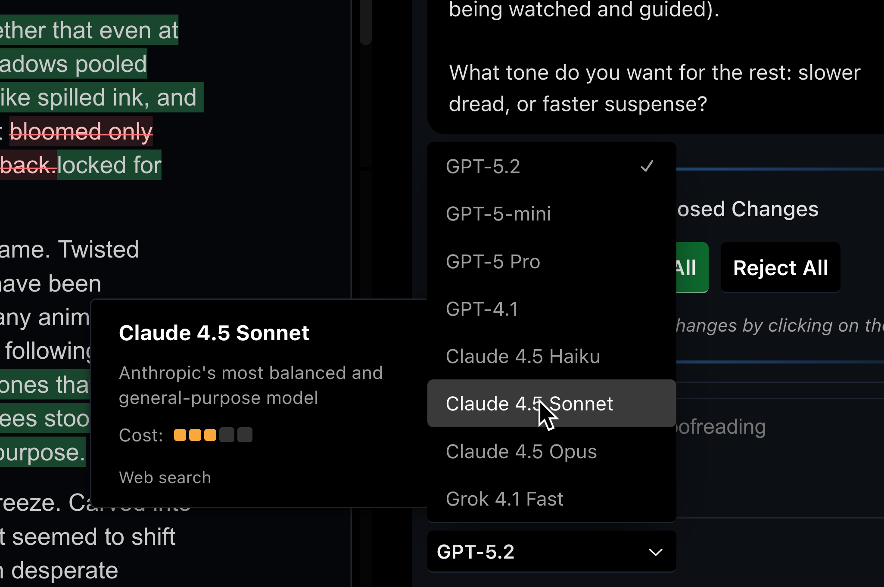This screenshot has width=884, height=587.
Task: Click the chevron arrow on model selector
Action: [x=656, y=552]
